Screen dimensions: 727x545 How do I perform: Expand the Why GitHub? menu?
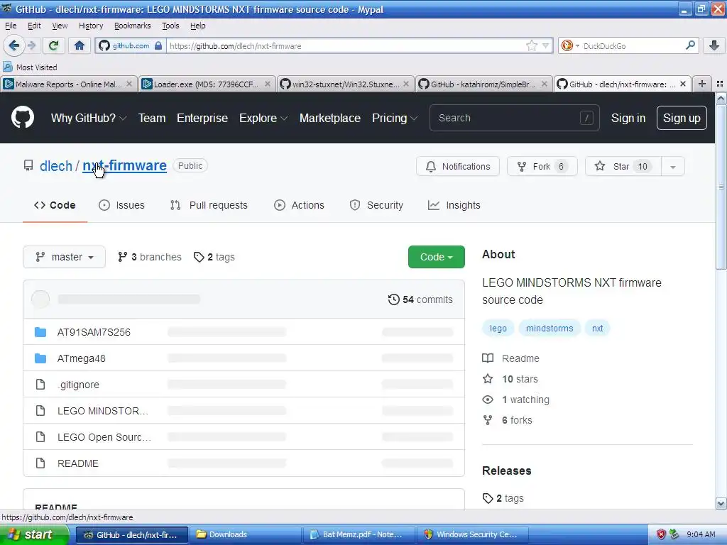click(x=89, y=118)
